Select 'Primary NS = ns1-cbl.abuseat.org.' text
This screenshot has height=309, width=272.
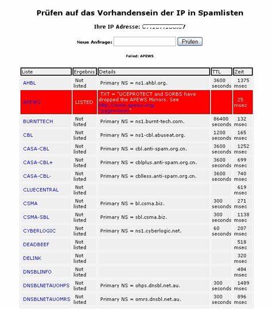click(x=143, y=135)
